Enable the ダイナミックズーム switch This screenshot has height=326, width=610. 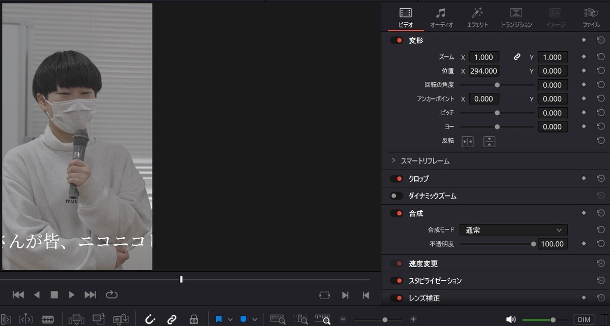point(396,195)
